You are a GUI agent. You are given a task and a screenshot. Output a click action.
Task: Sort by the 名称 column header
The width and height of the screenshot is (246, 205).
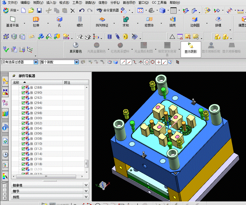[37, 82]
